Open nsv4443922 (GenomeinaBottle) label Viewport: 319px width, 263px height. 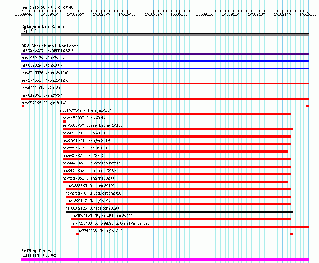pos(92,163)
